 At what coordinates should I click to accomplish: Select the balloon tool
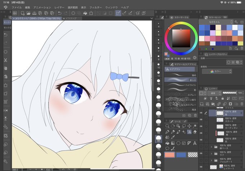click(x=167, y=149)
